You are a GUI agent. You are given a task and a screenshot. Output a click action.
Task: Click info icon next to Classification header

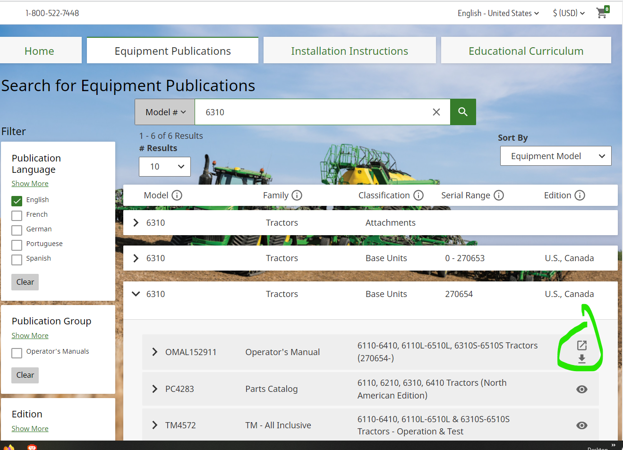tap(418, 195)
